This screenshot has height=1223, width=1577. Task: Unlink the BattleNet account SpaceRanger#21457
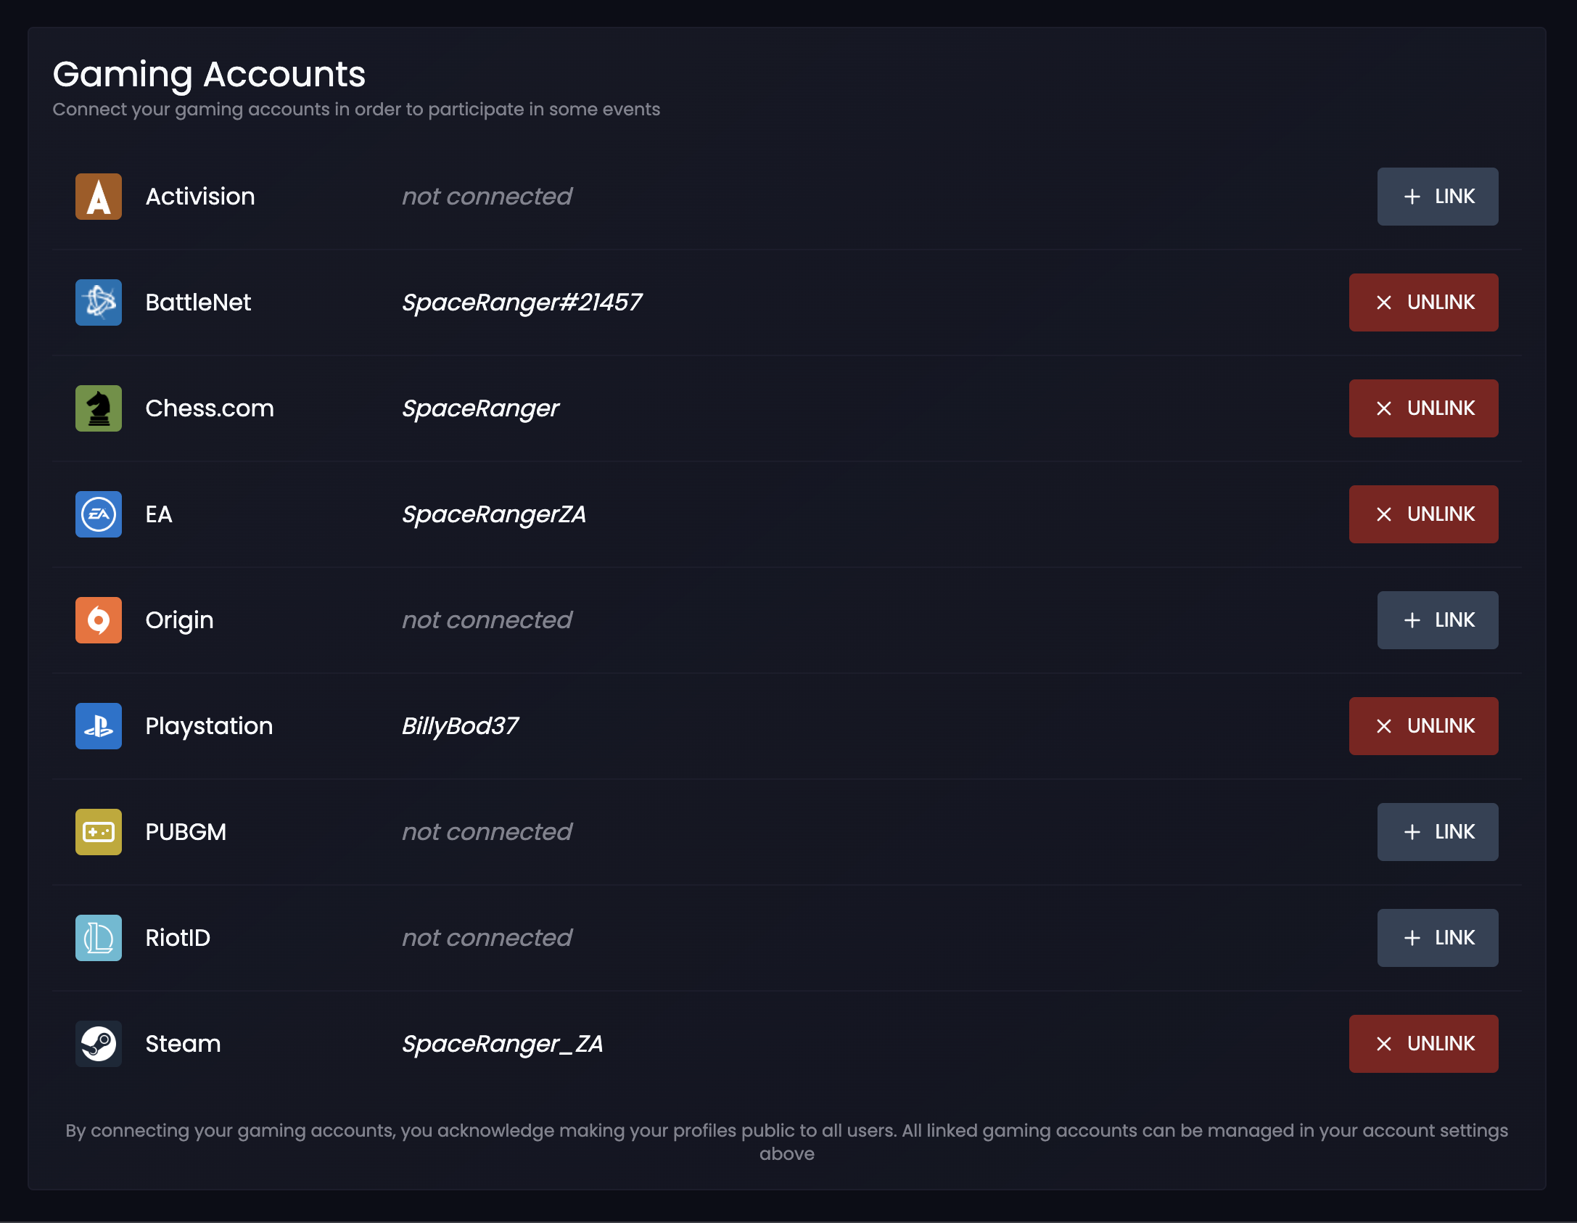[x=1422, y=302]
